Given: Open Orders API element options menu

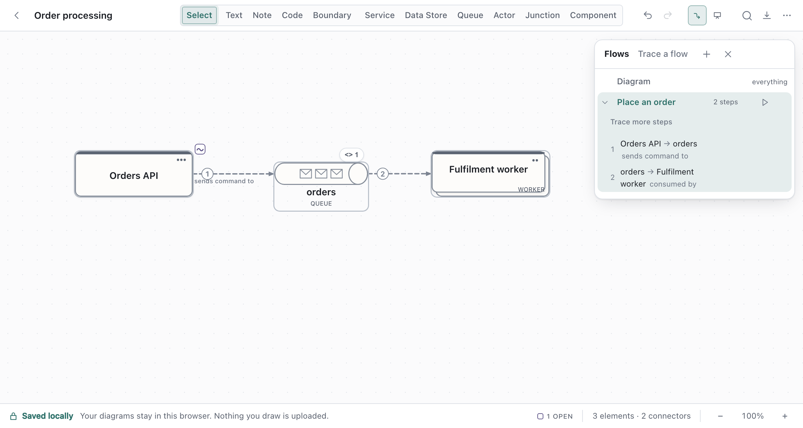Looking at the screenshot, I should point(181,160).
